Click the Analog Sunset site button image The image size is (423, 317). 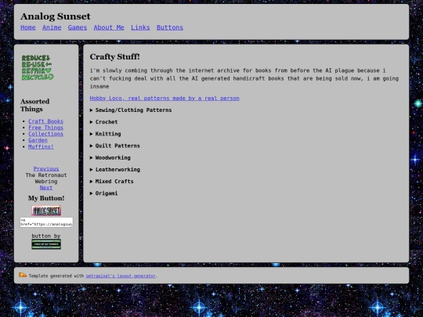(x=46, y=211)
